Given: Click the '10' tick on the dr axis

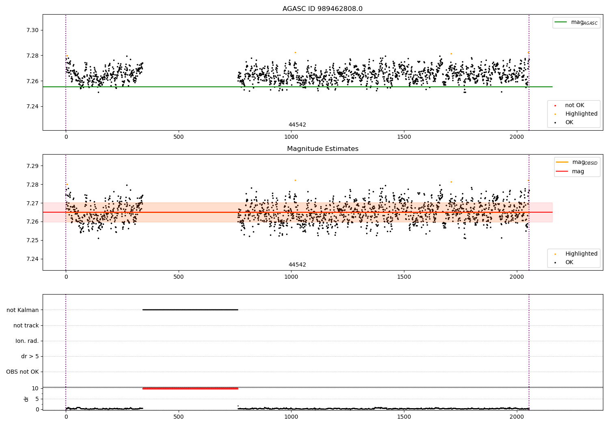Looking at the screenshot, I should click(x=35, y=388).
